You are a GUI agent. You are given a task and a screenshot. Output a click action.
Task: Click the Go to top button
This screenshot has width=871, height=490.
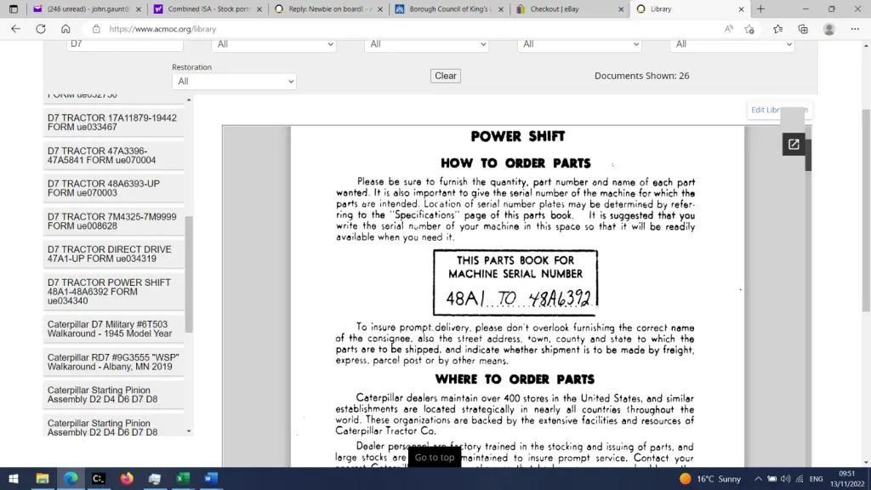click(x=435, y=457)
